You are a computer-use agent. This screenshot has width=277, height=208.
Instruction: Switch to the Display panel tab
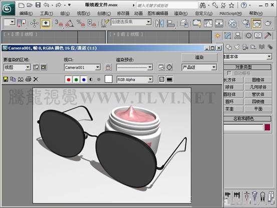(258, 36)
